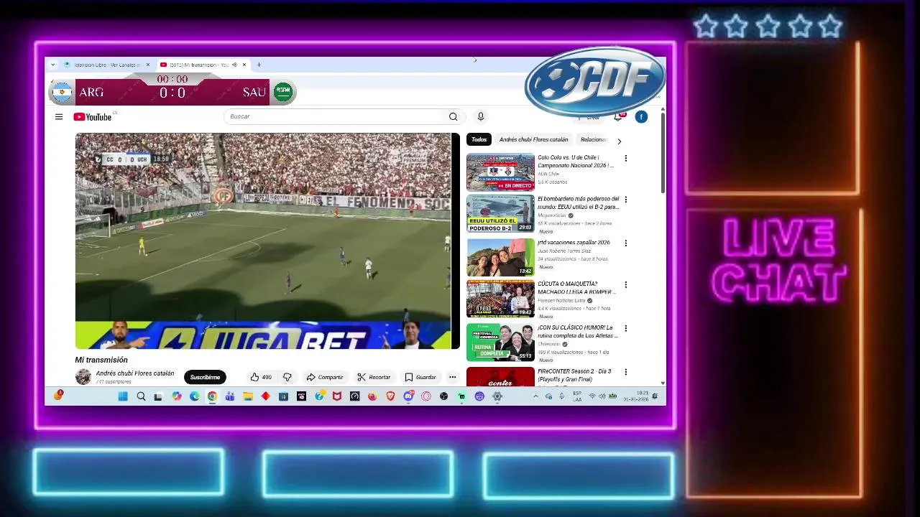
Task: Open Windows taskbar search
Action: (x=141, y=396)
